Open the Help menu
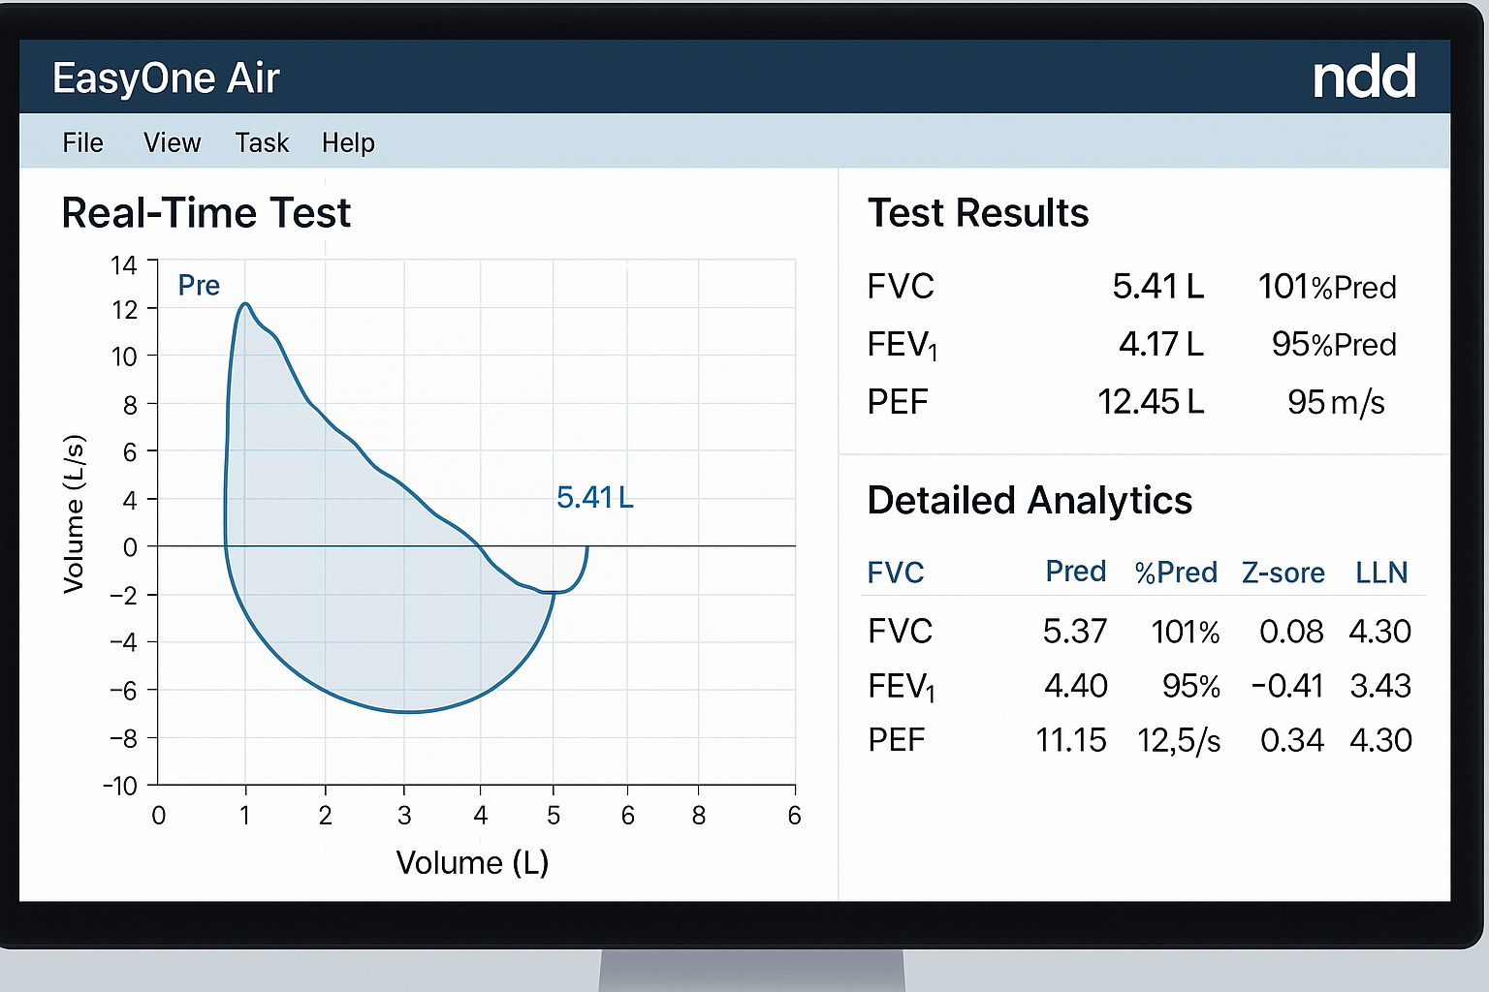 click(347, 142)
